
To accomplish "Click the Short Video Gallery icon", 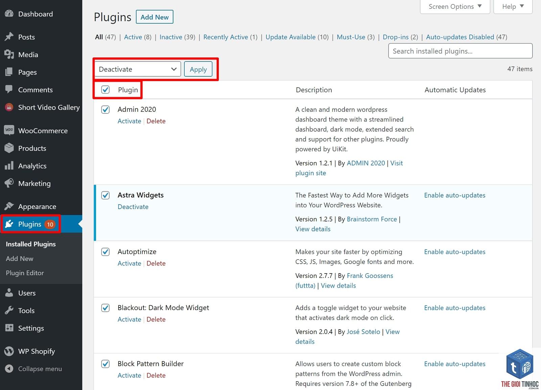I will tap(9, 107).
